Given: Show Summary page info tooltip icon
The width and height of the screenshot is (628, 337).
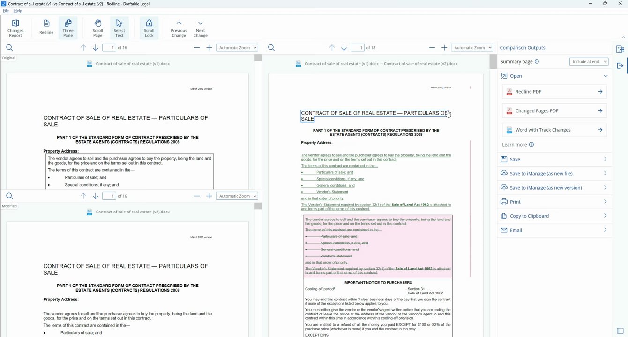Looking at the screenshot, I should tap(537, 62).
